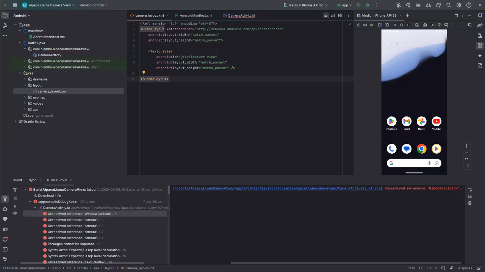Image resolution: width=485 pixels, height=272 pixels.
Task: Click the Sync Project with Gradle elephant icon
Action: coord(438,5)
